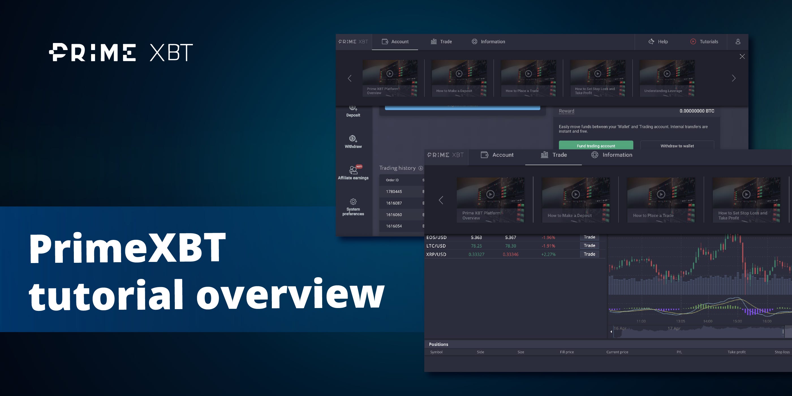Play the Prime XBT Platform Overview video
This screenshot has height=396, width=792.
pyautogui.click(x=390, y=74)
